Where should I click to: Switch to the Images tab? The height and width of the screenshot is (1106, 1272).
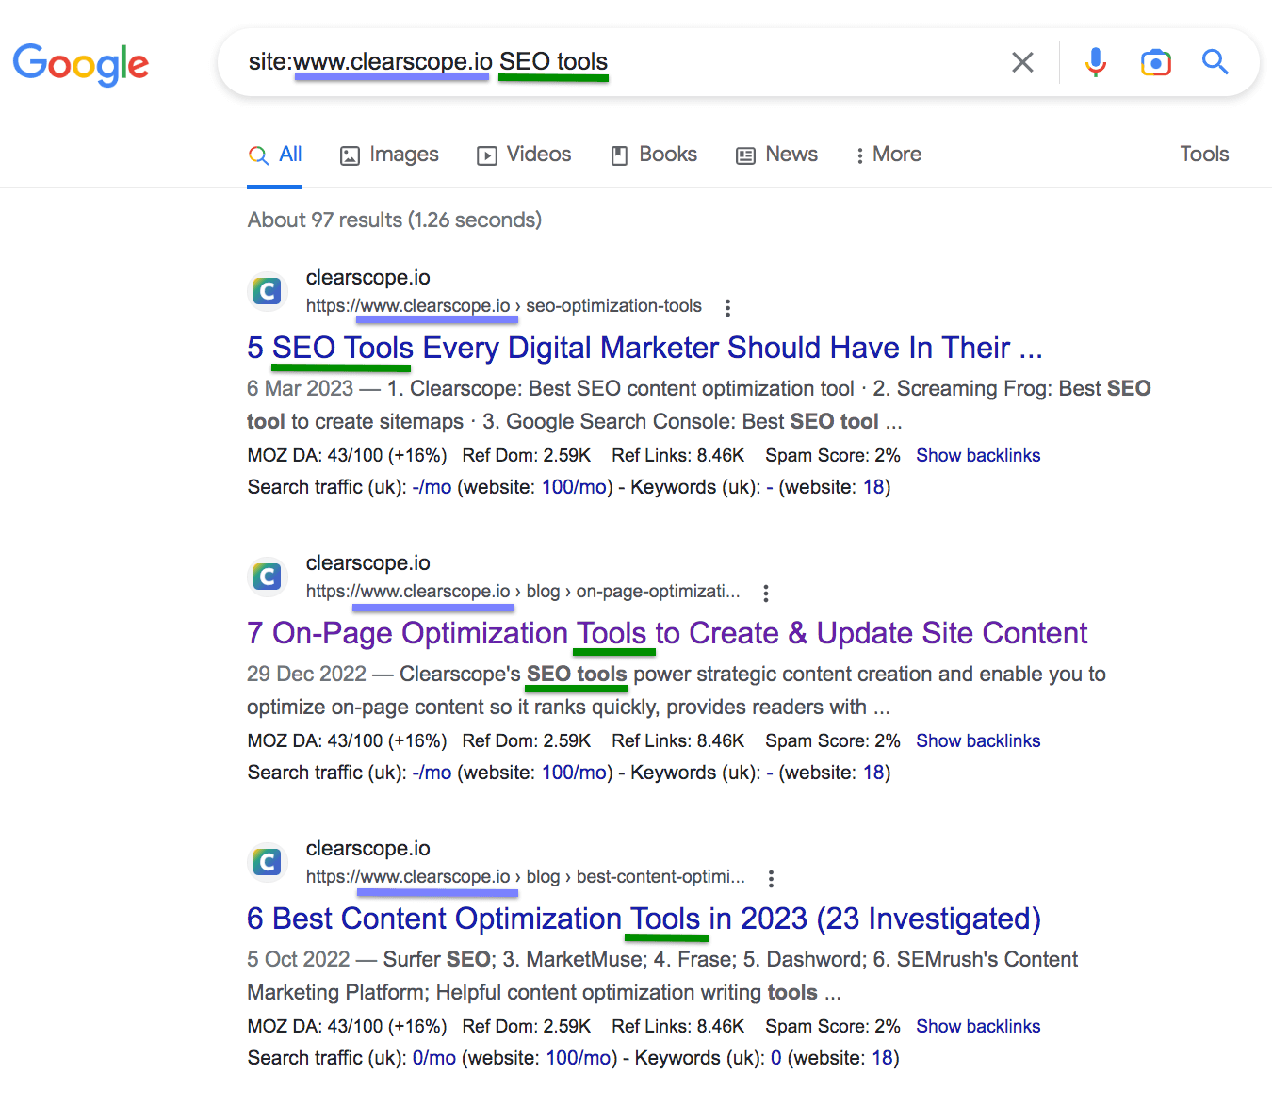(x=389, y=155)
